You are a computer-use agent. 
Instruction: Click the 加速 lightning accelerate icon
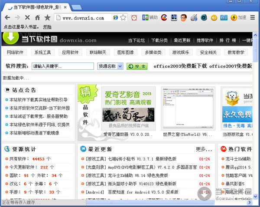[x=238, y=17]
